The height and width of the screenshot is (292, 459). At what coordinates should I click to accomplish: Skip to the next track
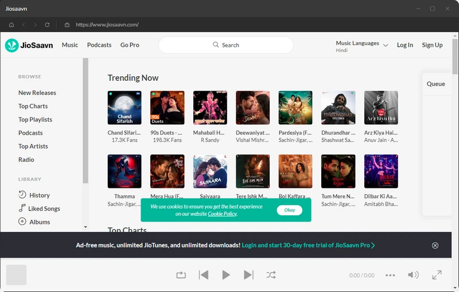pyautogui.click(x=248, y=275)
